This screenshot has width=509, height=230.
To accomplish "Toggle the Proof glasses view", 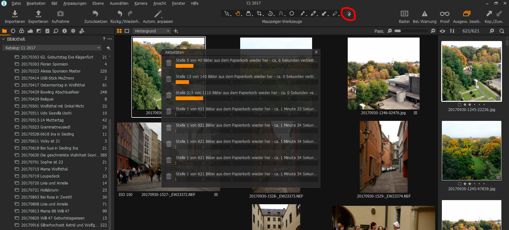I will tap(445, 14).
